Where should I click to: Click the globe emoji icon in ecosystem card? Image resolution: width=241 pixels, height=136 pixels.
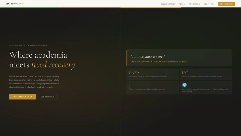click(x=184, y=85)
